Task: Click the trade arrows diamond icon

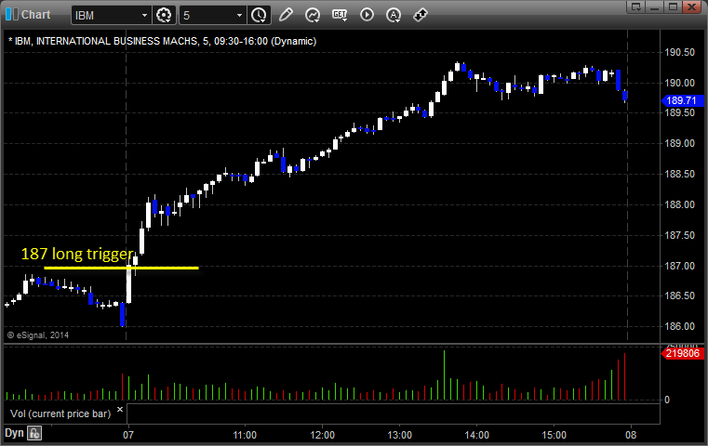Action: coord(421,15)
